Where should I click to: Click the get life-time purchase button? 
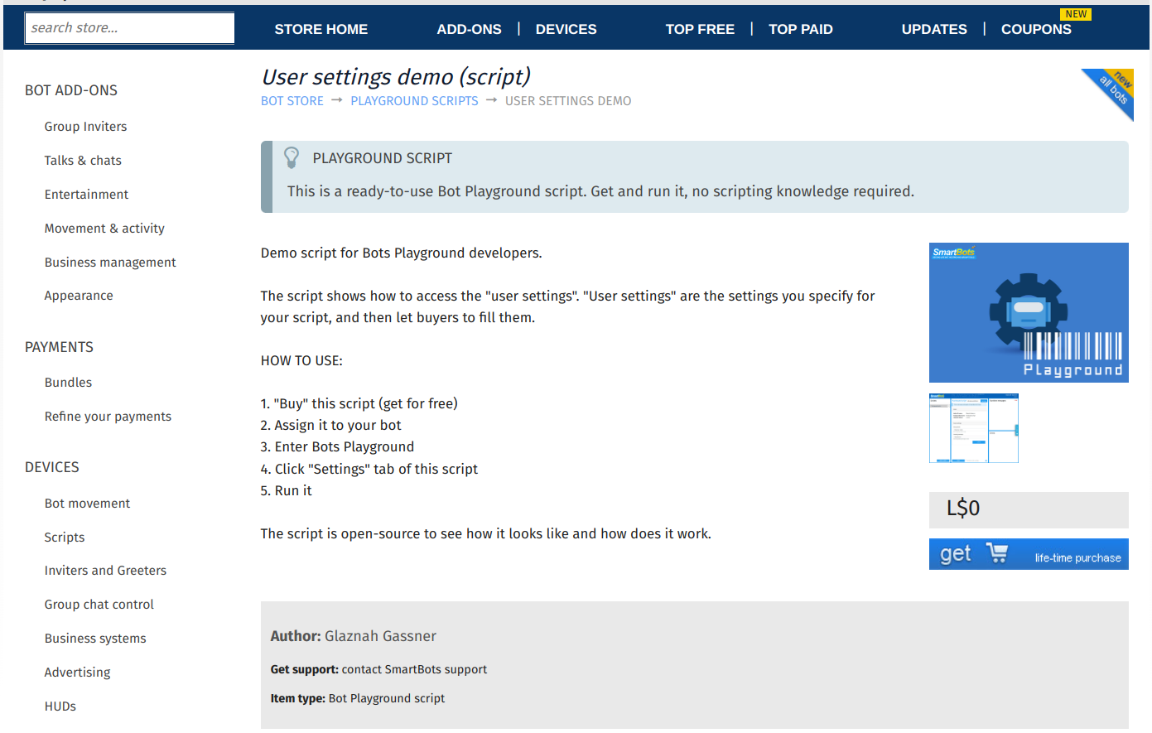pyautogui.click(x=1029, y=554)
